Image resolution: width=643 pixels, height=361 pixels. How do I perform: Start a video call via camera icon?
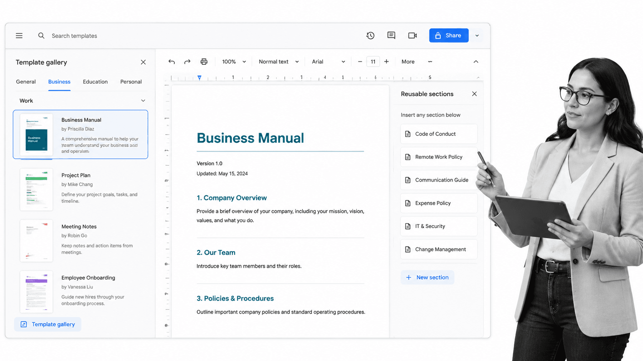point(412,35)
